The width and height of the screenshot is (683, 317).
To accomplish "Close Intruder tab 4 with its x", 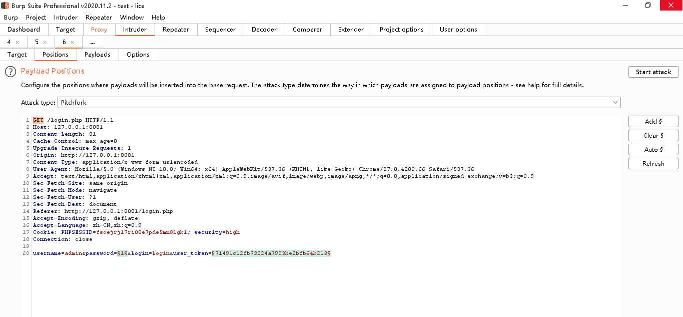I will click(x=18, y=43).
